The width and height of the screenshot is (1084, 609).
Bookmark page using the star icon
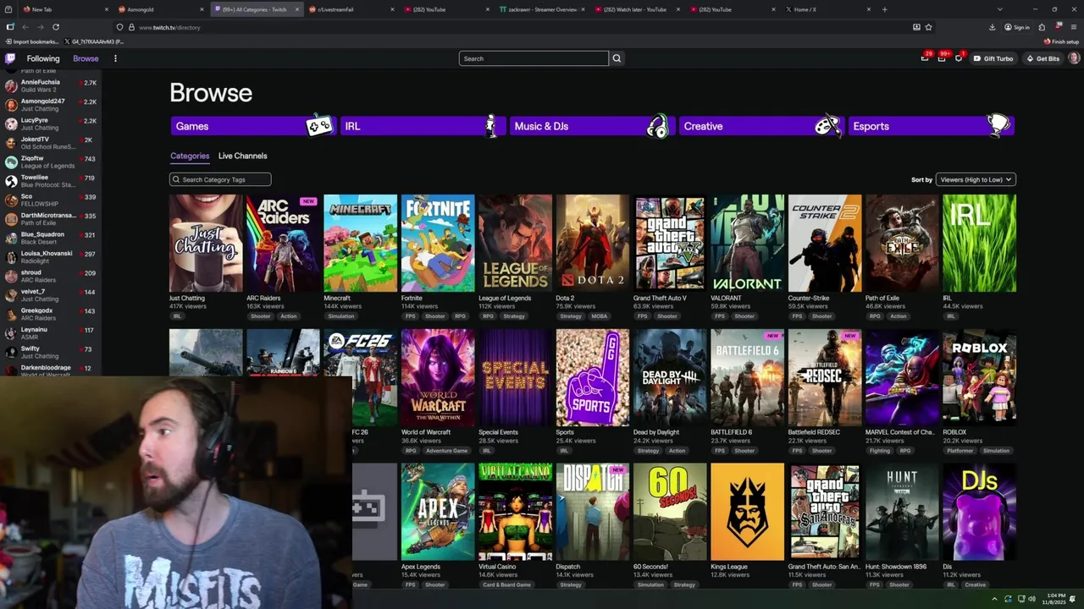pyautogui.click(x=929, y=27)
